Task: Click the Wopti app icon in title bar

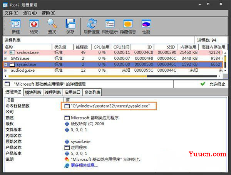Action: [x=5, y=5]
